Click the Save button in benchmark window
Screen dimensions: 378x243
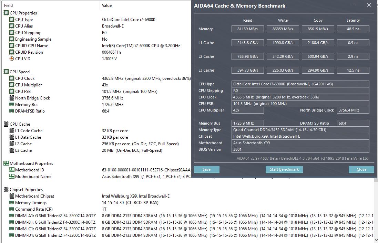(207, 169)
